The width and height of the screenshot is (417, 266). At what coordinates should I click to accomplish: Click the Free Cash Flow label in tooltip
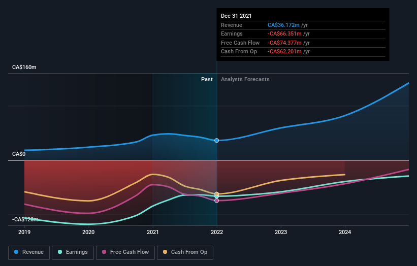(240, 43)
